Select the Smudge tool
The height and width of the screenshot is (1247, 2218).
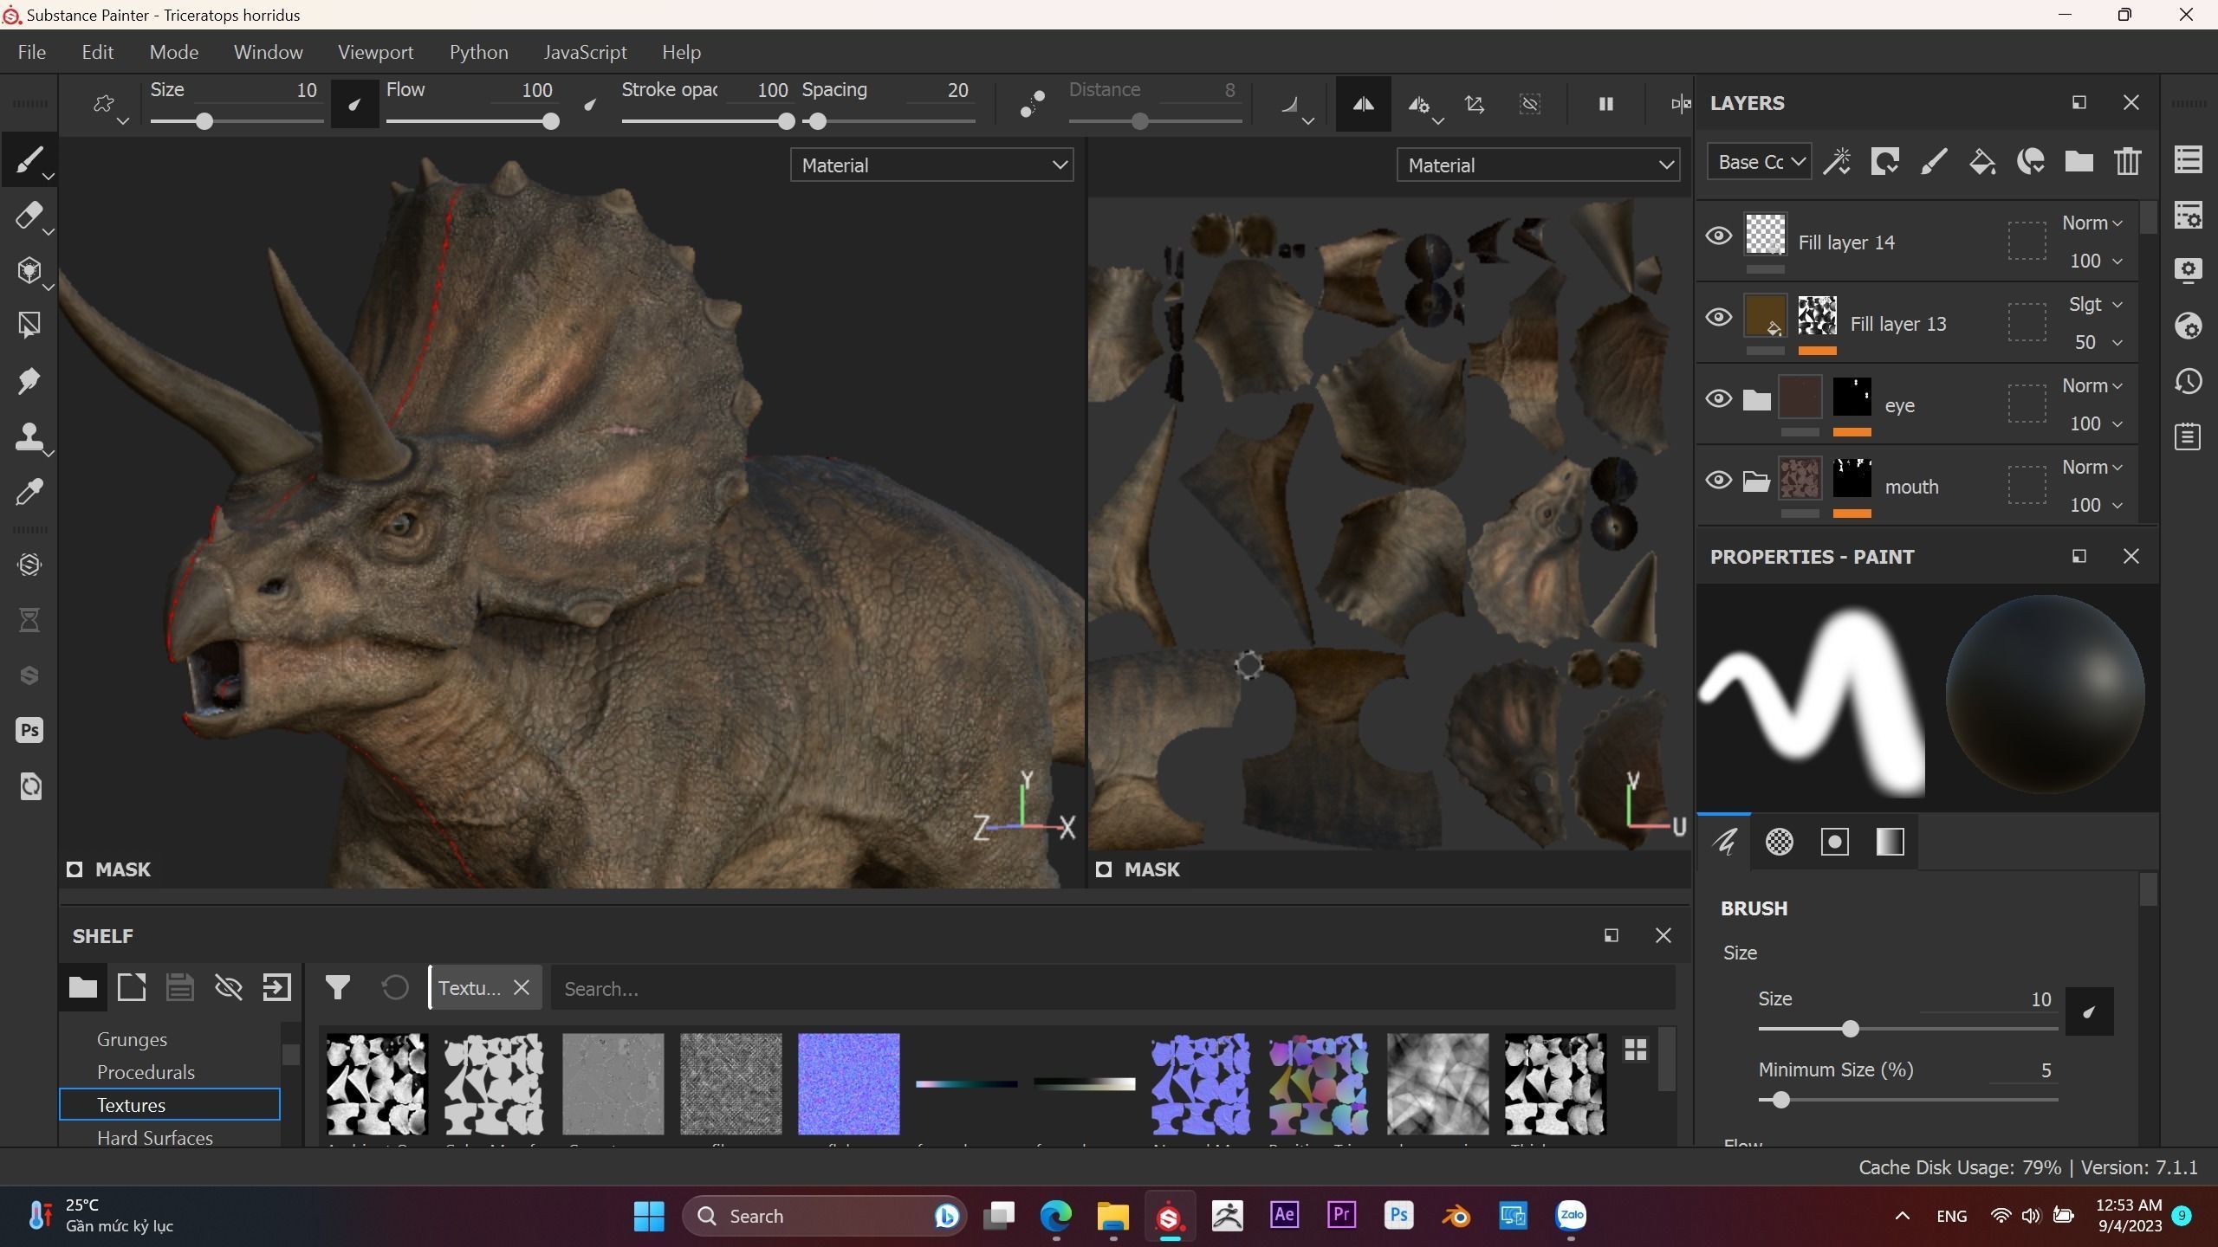[28, 381]
